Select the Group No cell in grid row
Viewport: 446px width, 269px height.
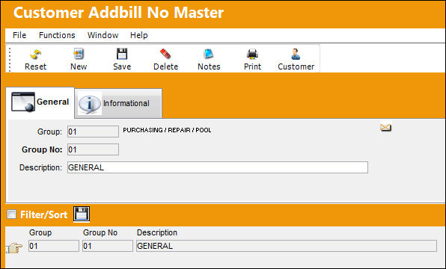pyautogui.click(x=108, y=246)
